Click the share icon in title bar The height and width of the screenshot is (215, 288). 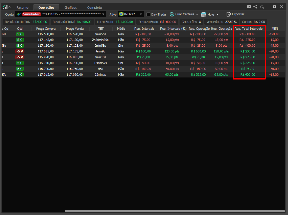255,7
